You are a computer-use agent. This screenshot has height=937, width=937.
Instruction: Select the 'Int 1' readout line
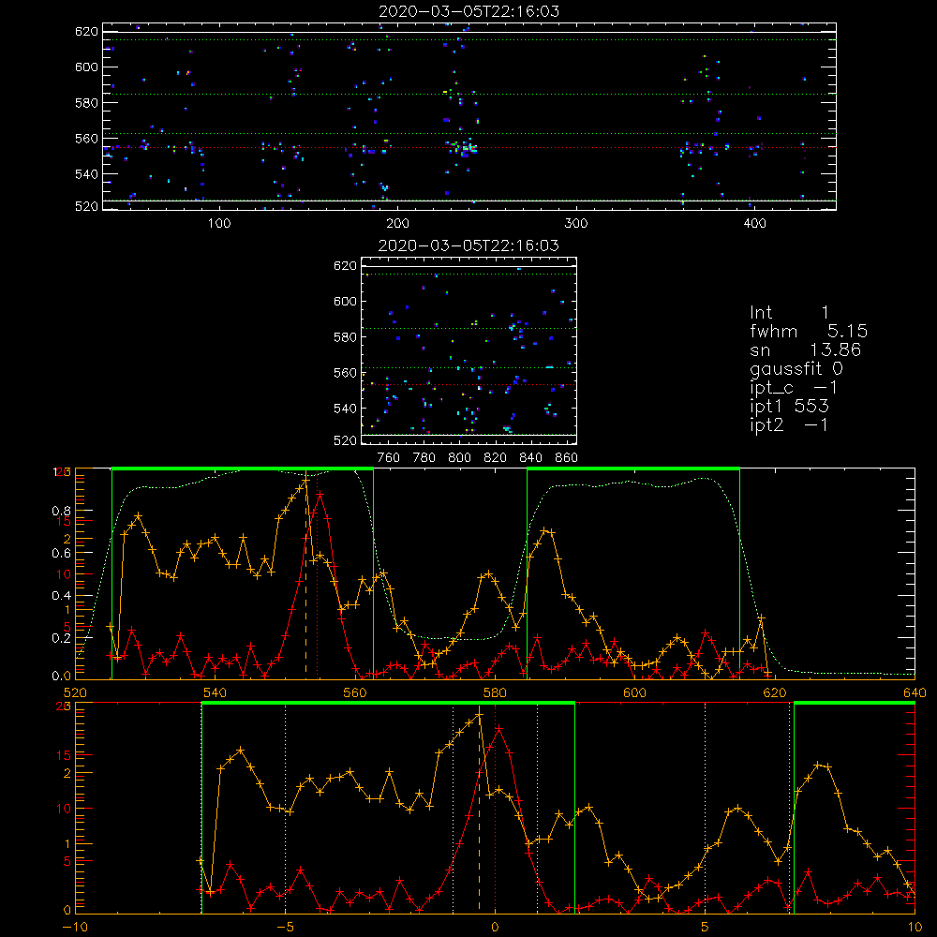(x=789, y=313)
